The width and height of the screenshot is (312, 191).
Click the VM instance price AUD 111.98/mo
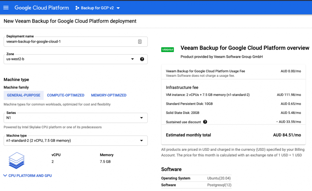289,95
